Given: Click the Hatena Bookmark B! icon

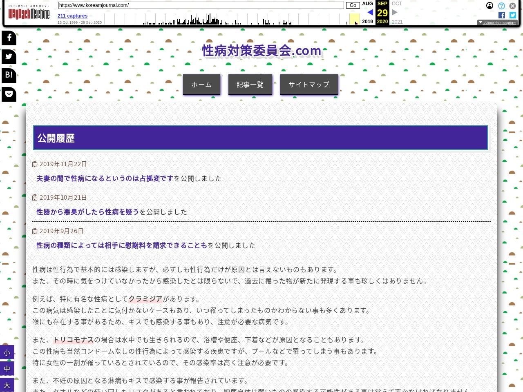Looking at the screenshot, I should [x=9, y=75].
